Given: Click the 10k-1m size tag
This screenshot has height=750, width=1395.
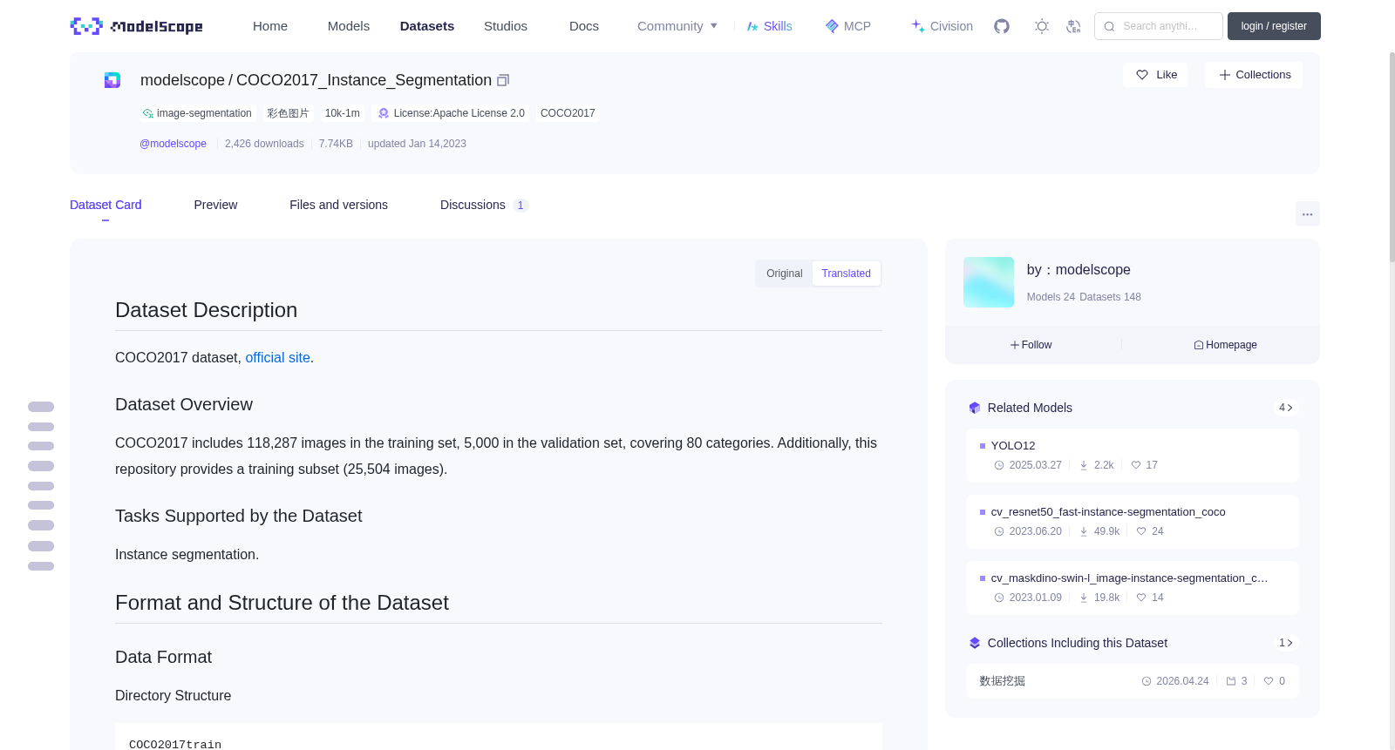Looking at the screenshot, I should (x=342, y=113).
